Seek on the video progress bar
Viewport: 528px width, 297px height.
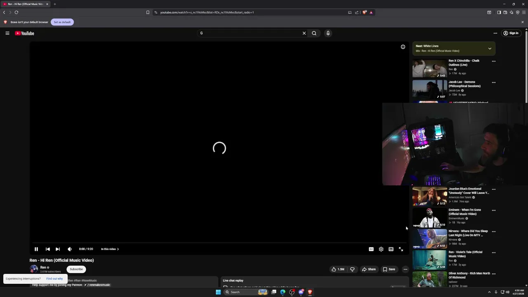tap(219, 243)
